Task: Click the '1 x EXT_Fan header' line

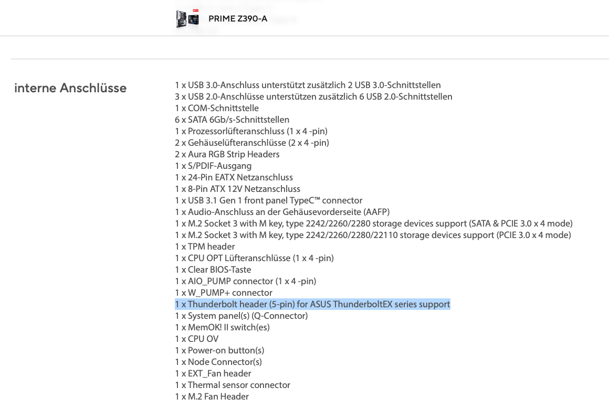Action: (213, 373)
